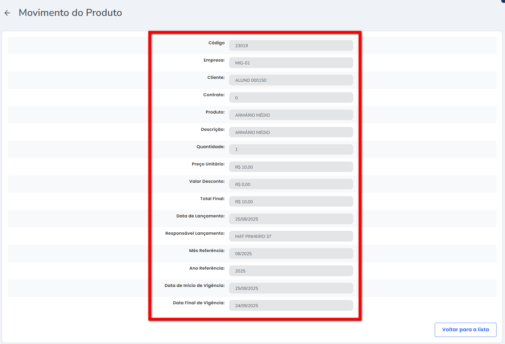
Task: Click the Cliente field ALUNO 000150
Action: (x=291, y=80)
